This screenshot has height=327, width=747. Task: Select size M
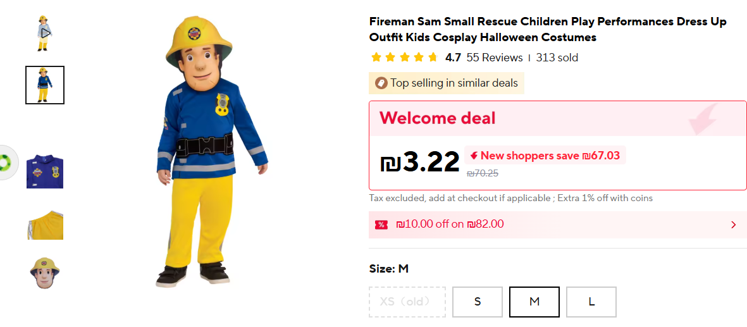534,302
